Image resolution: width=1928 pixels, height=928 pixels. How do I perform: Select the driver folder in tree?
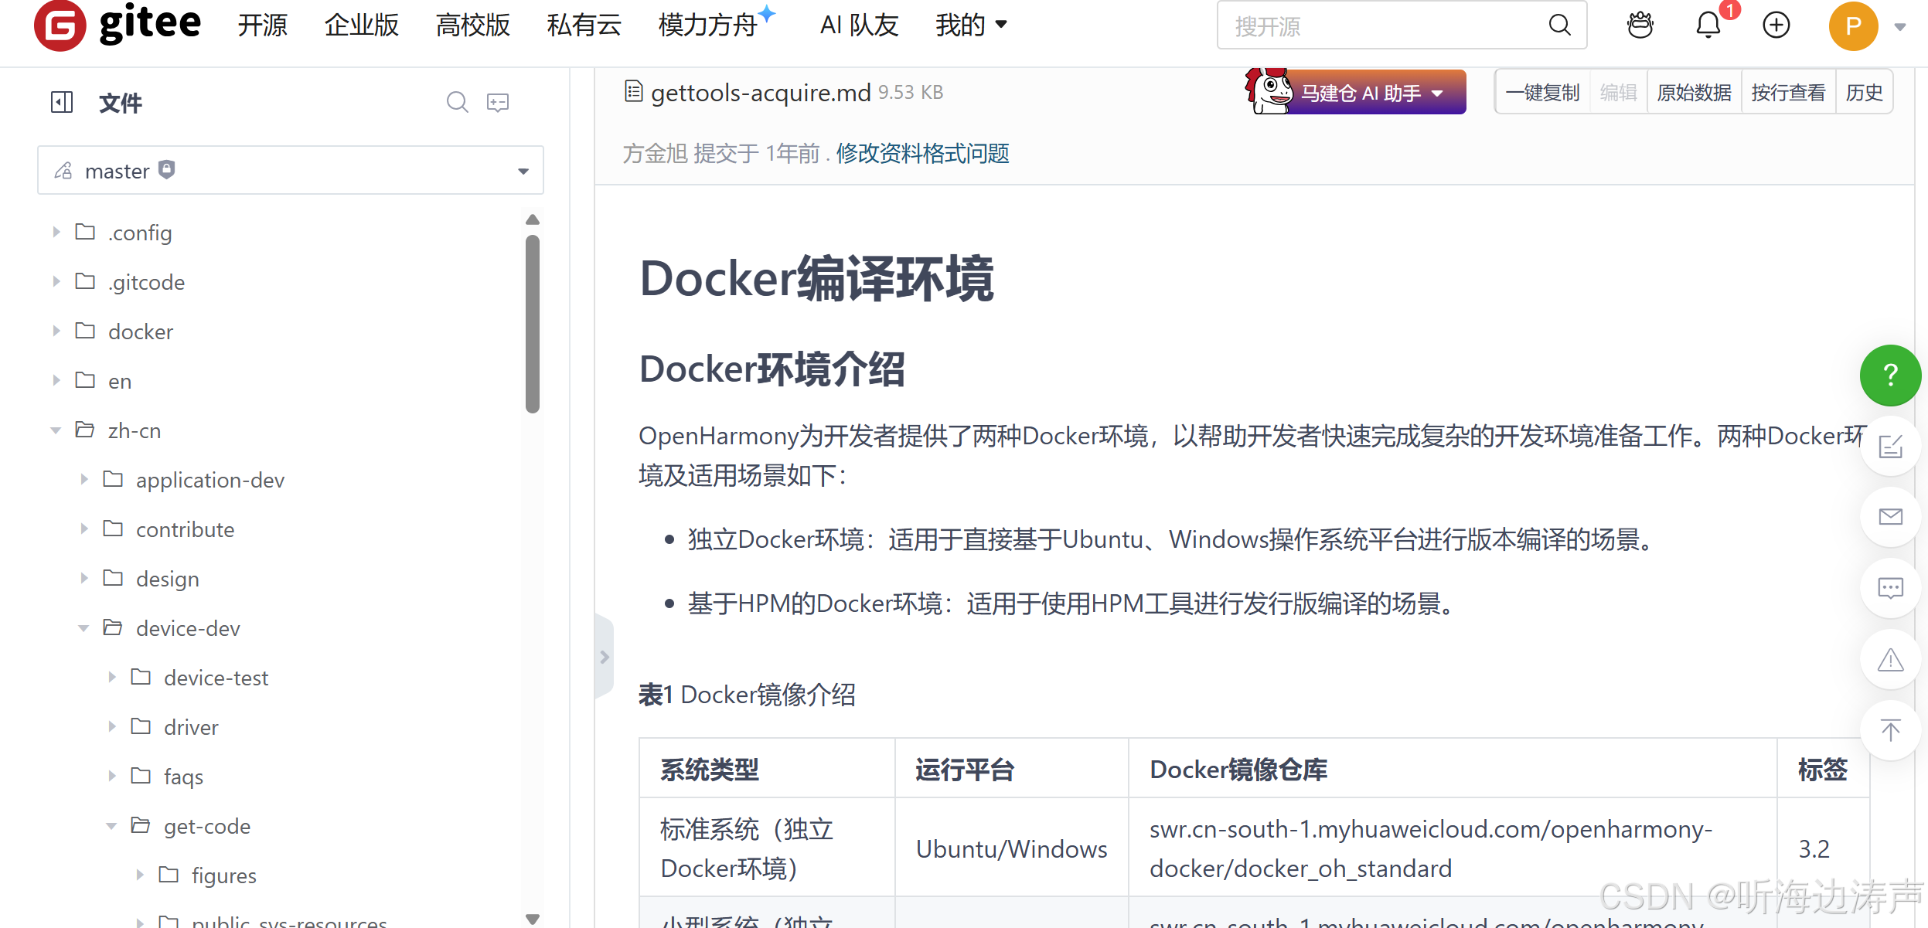pyautogui.click(x=190, y=727)
